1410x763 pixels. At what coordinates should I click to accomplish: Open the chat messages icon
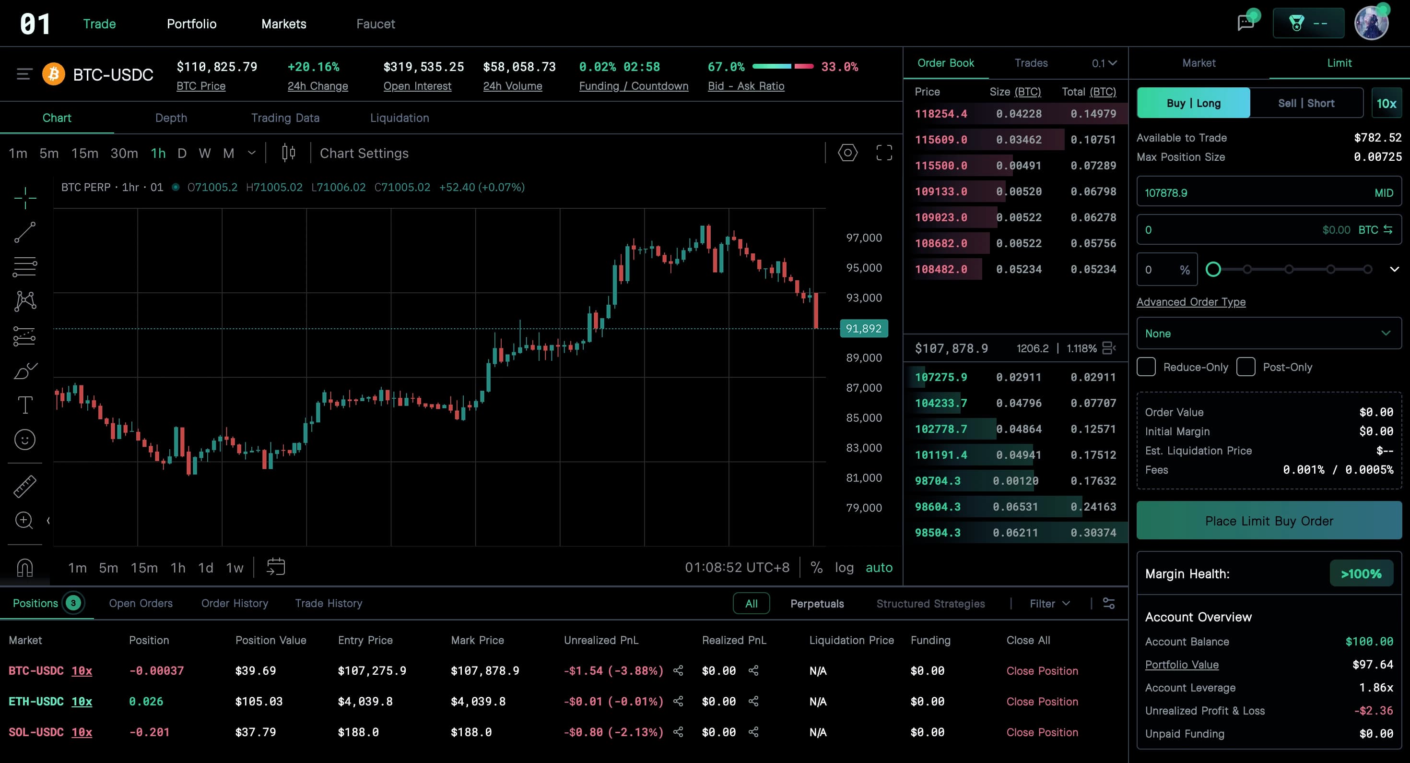point(1246,23)
